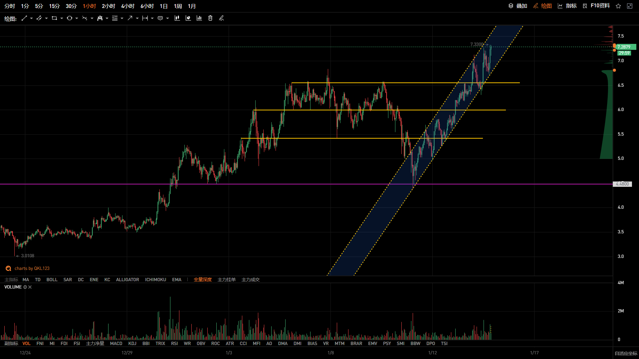Select the MACD sub-indicator tab
Screen dimensions: 639x359
[116, 344]
